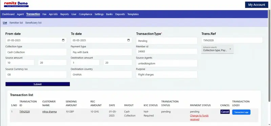Open the Transaction menu

point(33,14)
